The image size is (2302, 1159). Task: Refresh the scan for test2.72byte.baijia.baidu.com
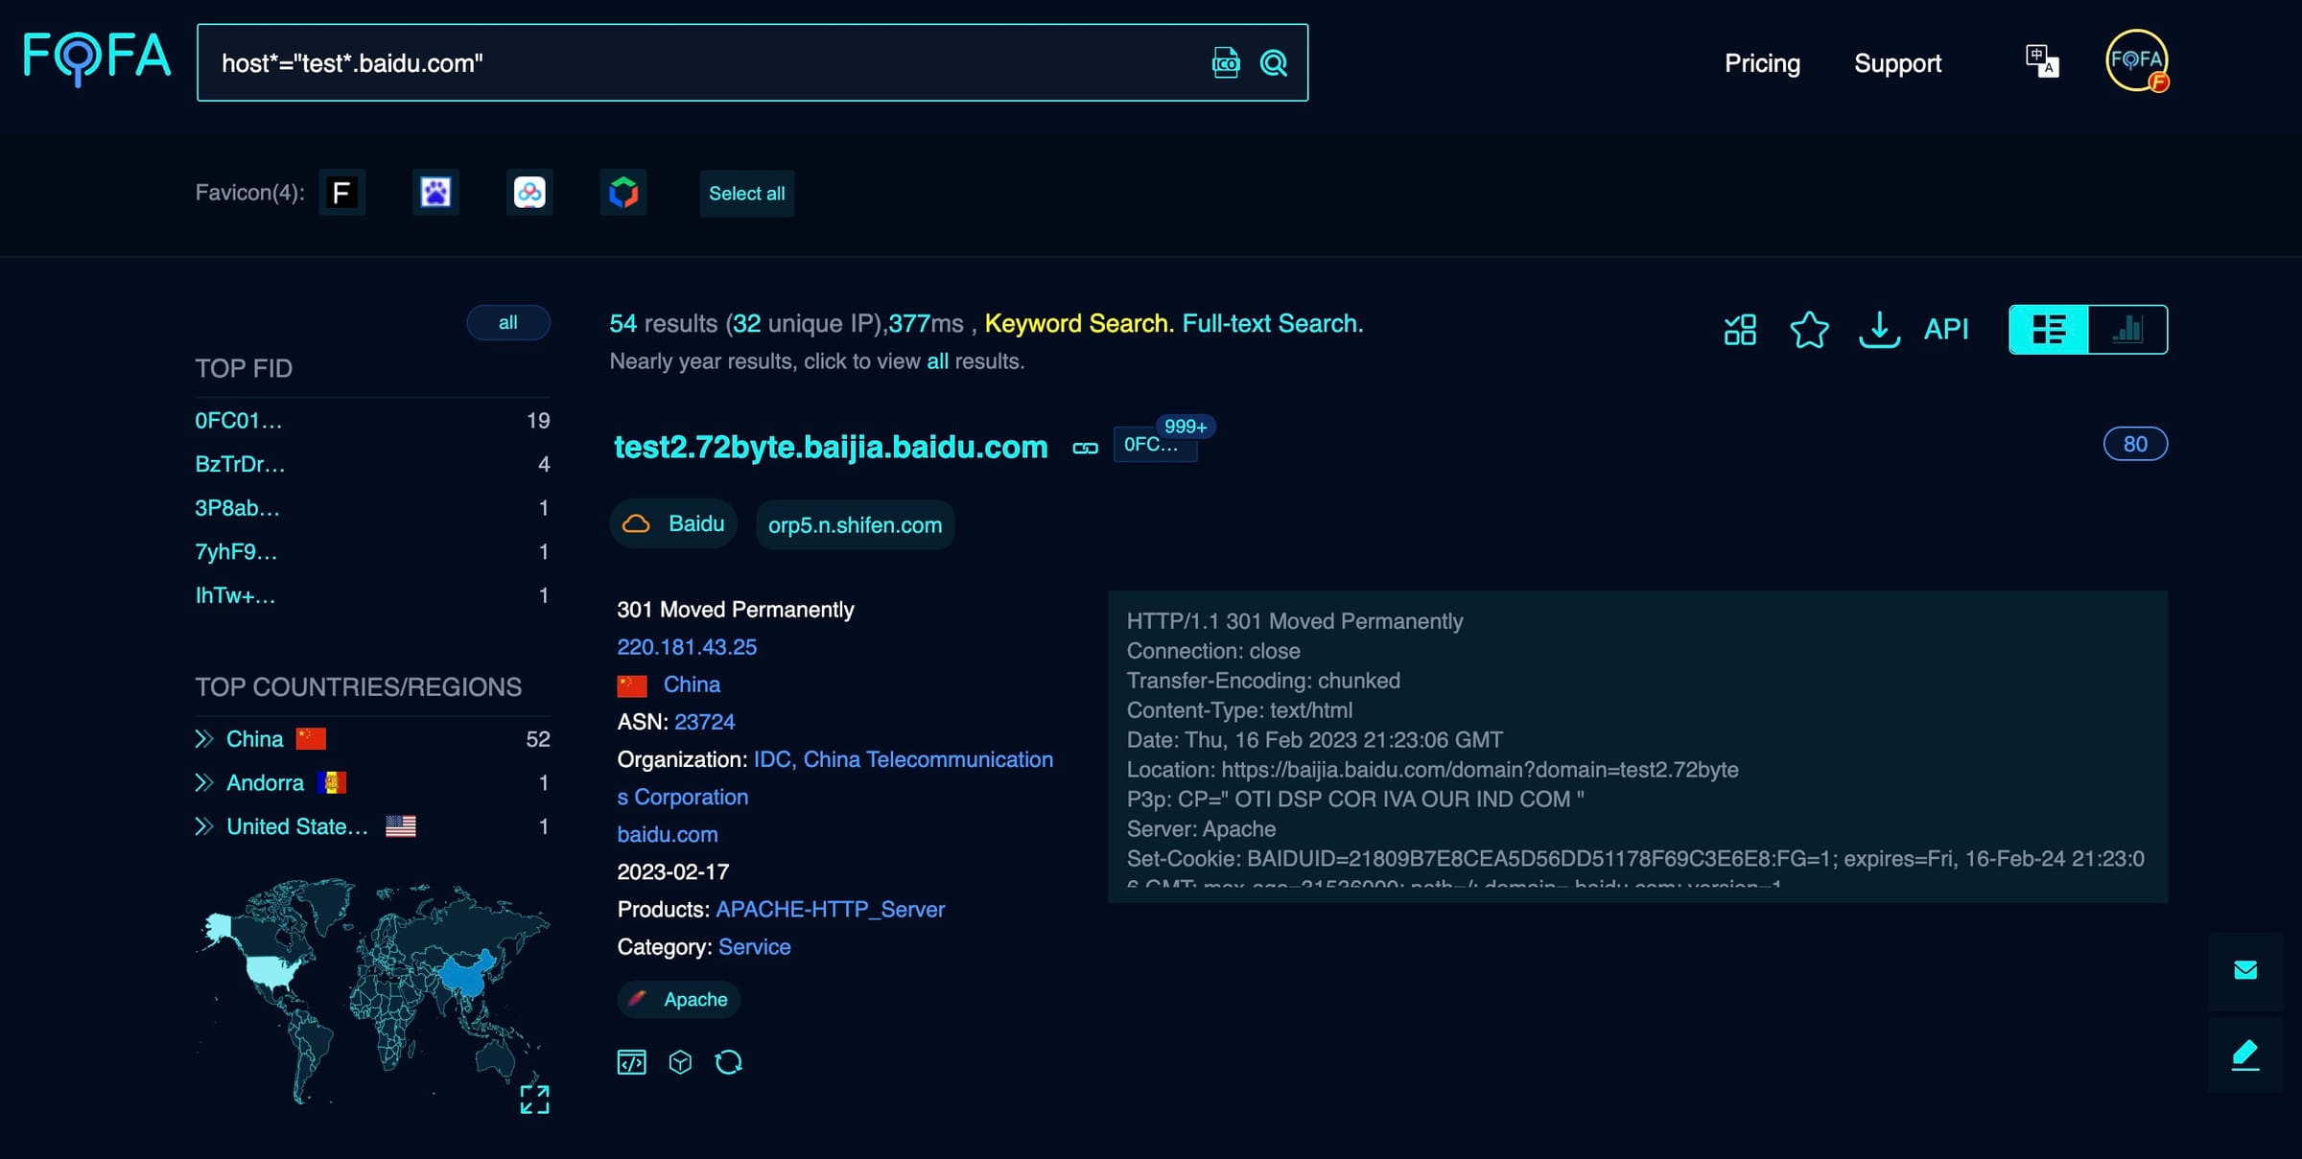pos(728,1061)
